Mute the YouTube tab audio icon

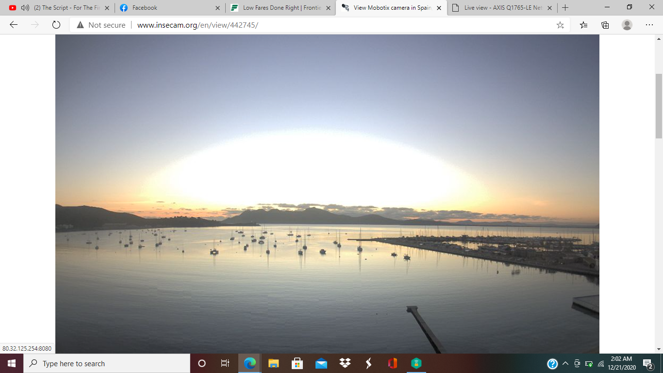[x=25, y=8]
